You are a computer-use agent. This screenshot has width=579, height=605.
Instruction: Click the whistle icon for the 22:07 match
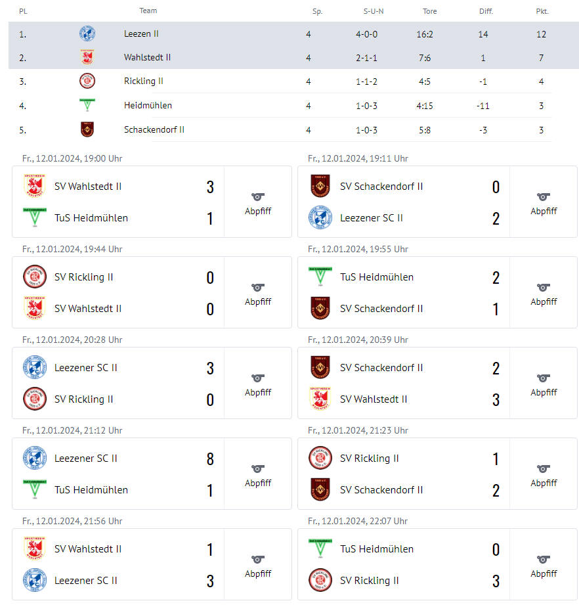point(544,560)
